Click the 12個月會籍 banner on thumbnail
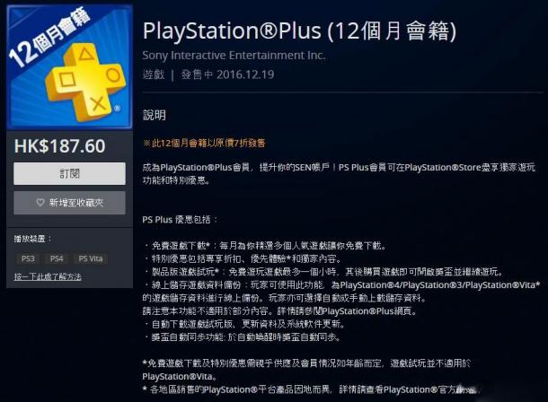The height and width of the screenshot is (402, 548). (x=49, y=38)
